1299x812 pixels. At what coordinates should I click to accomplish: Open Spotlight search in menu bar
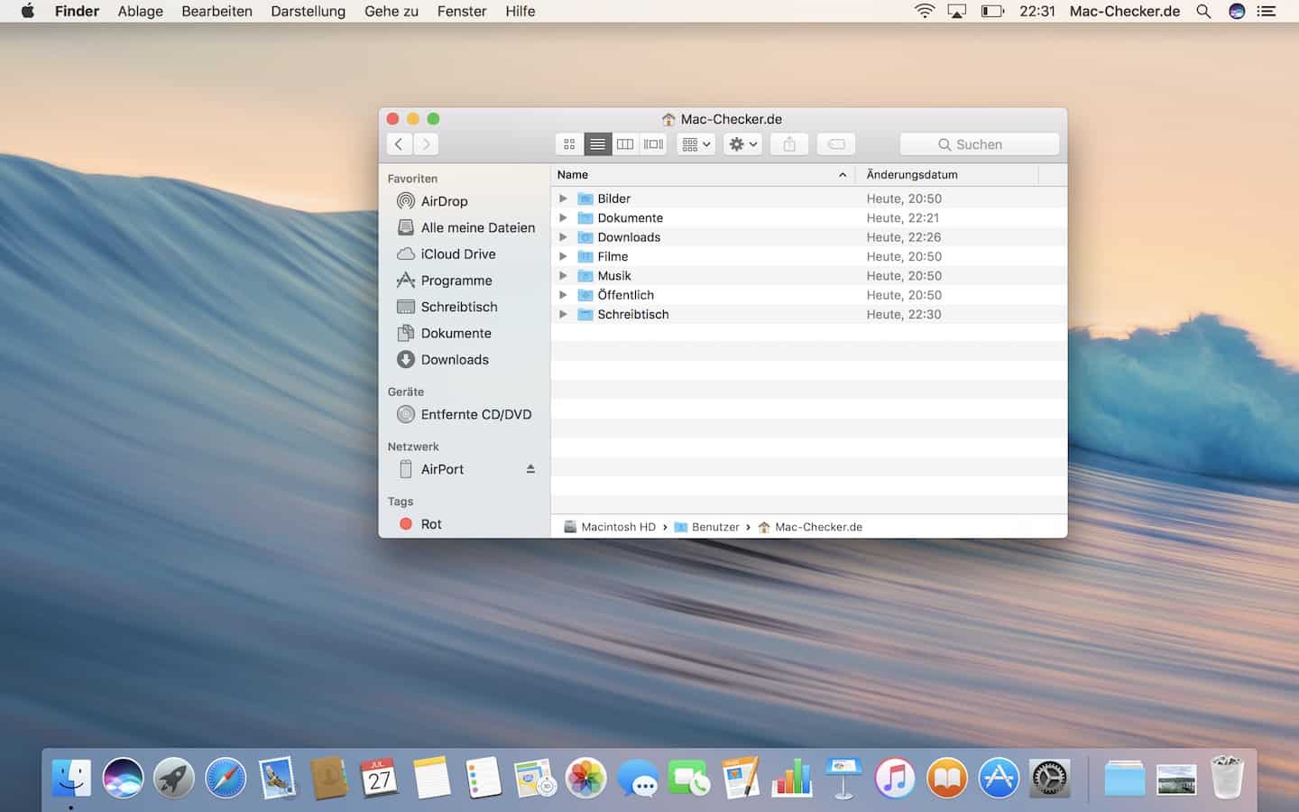click(x=1203, y=11)
